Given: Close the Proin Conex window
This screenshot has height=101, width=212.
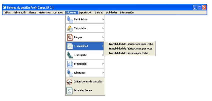Looking at the screenshot, I should (204, 7).
